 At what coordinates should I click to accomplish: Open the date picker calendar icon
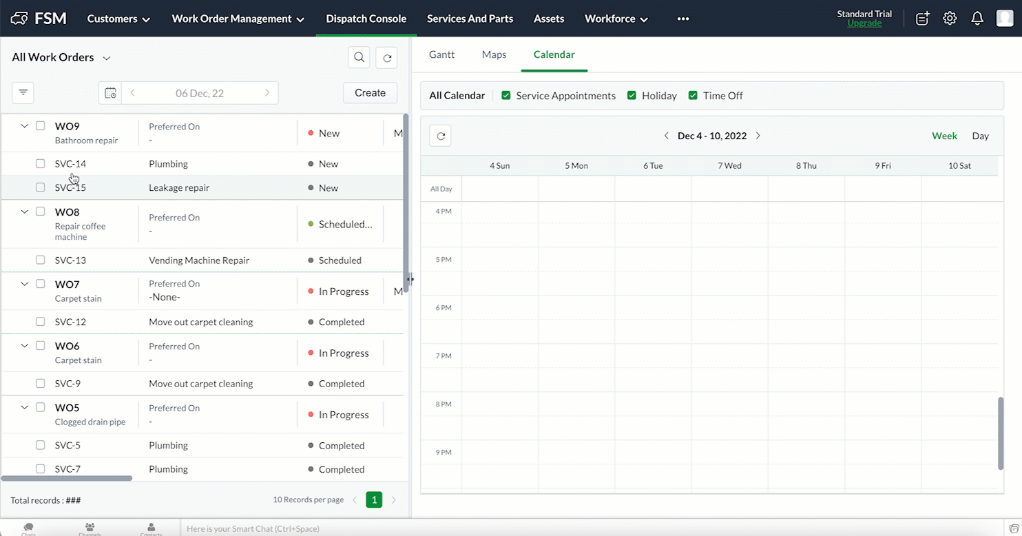coord(110,93)
